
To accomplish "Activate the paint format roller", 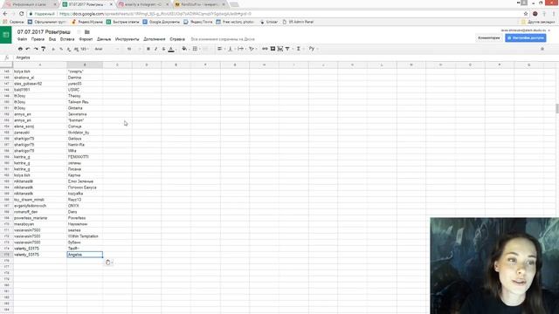I will coord(43,49).
